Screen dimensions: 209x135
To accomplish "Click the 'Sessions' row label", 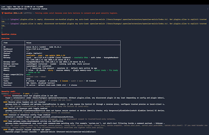I will click(x=7, y=85).
